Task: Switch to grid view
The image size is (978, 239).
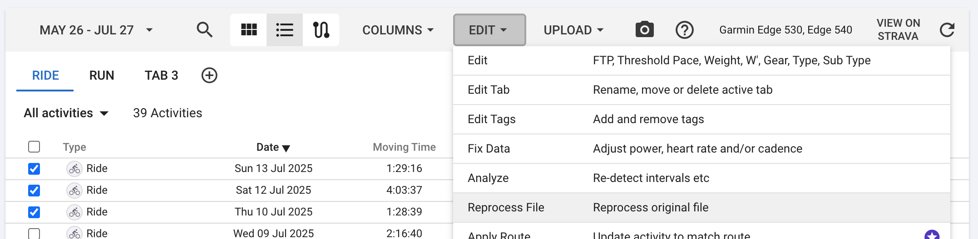Action: pyautogui.click(x=248, y=30)
